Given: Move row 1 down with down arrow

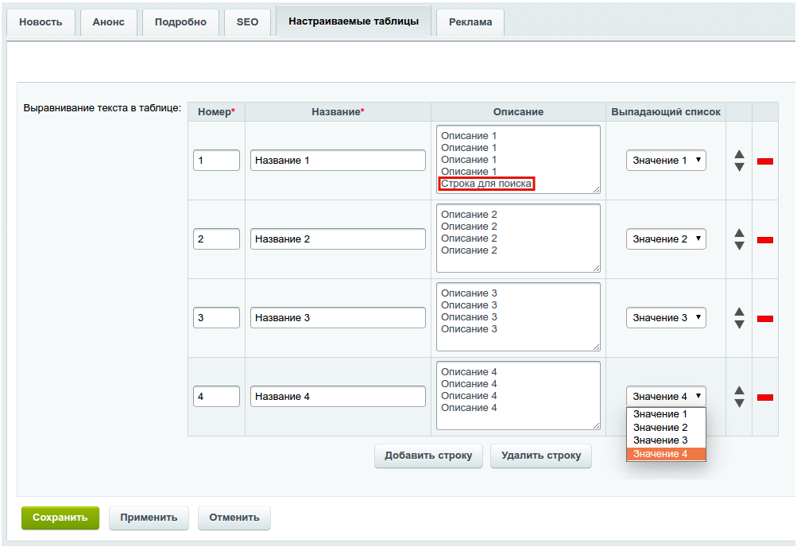Looking at the screenshot, I should click(x=739, y=167).
